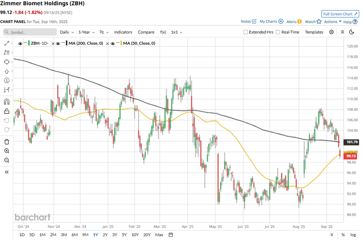Expand the bottom panel double-chevron down
This screenshot has width=363, height=240.
coord(332,235)
